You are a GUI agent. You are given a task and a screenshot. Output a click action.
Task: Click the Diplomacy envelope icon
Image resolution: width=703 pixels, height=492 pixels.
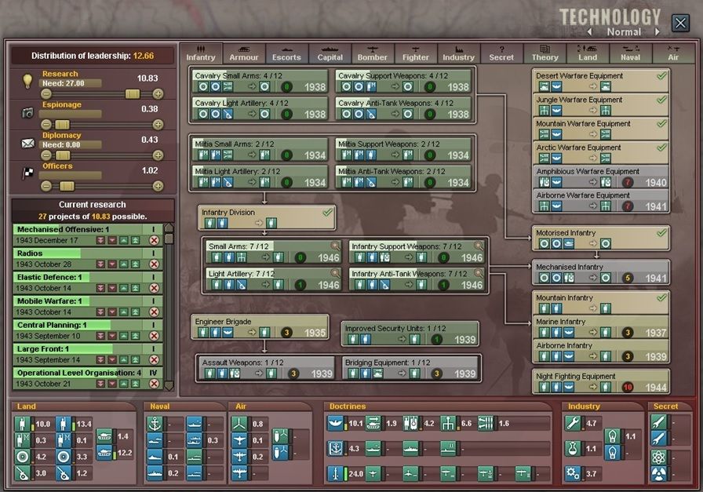(x=27, y=143)
